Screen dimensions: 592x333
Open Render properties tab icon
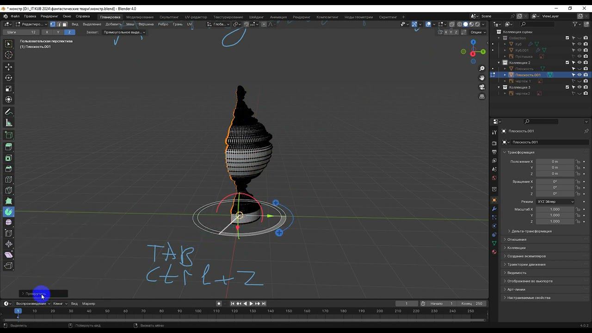494,143
